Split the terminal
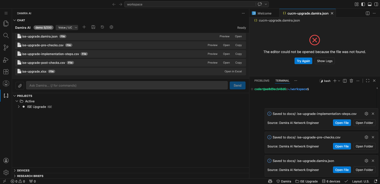The image size is (380, 184). click(345, 81)
